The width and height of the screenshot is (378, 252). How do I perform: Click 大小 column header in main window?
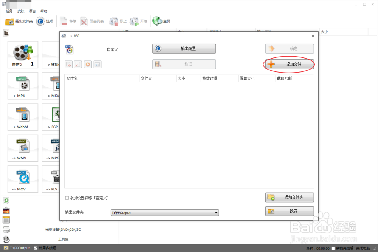(344, 32)
